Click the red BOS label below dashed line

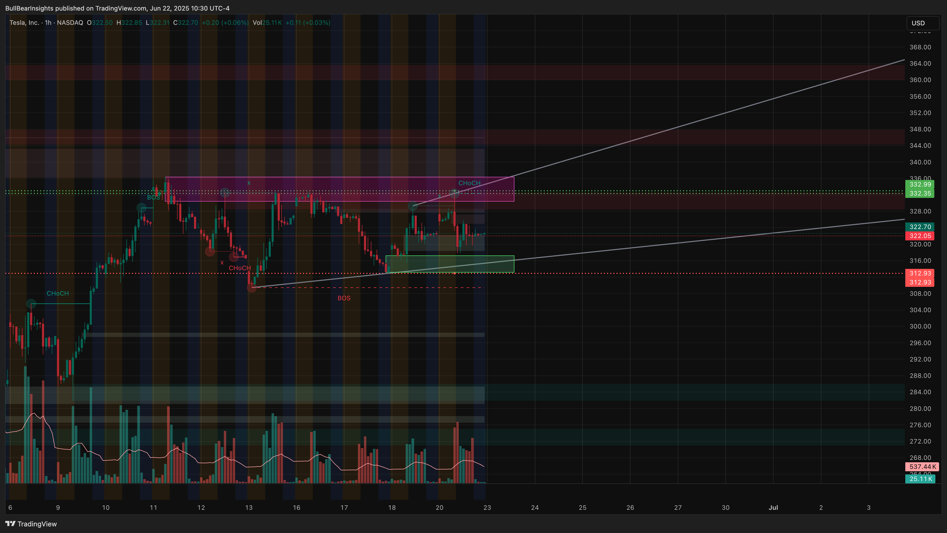pos(344,298)
